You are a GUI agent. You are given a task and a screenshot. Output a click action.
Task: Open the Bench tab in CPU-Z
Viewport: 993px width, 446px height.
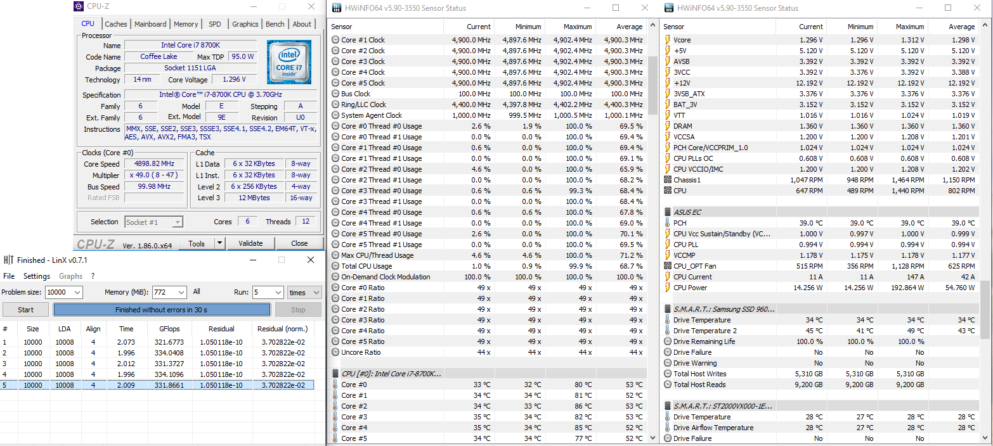tap(275, 24)
